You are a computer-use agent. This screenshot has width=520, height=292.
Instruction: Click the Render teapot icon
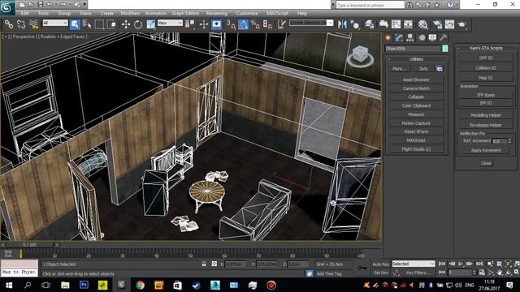[x=462, y=24]
